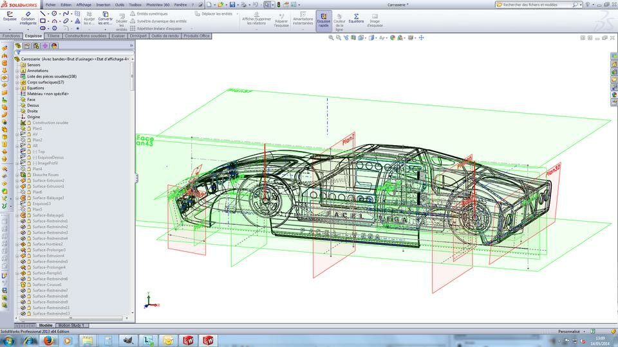Expand Liste des pièces soudées(108) node
618x347 pixels.
(x=17, y=76)
